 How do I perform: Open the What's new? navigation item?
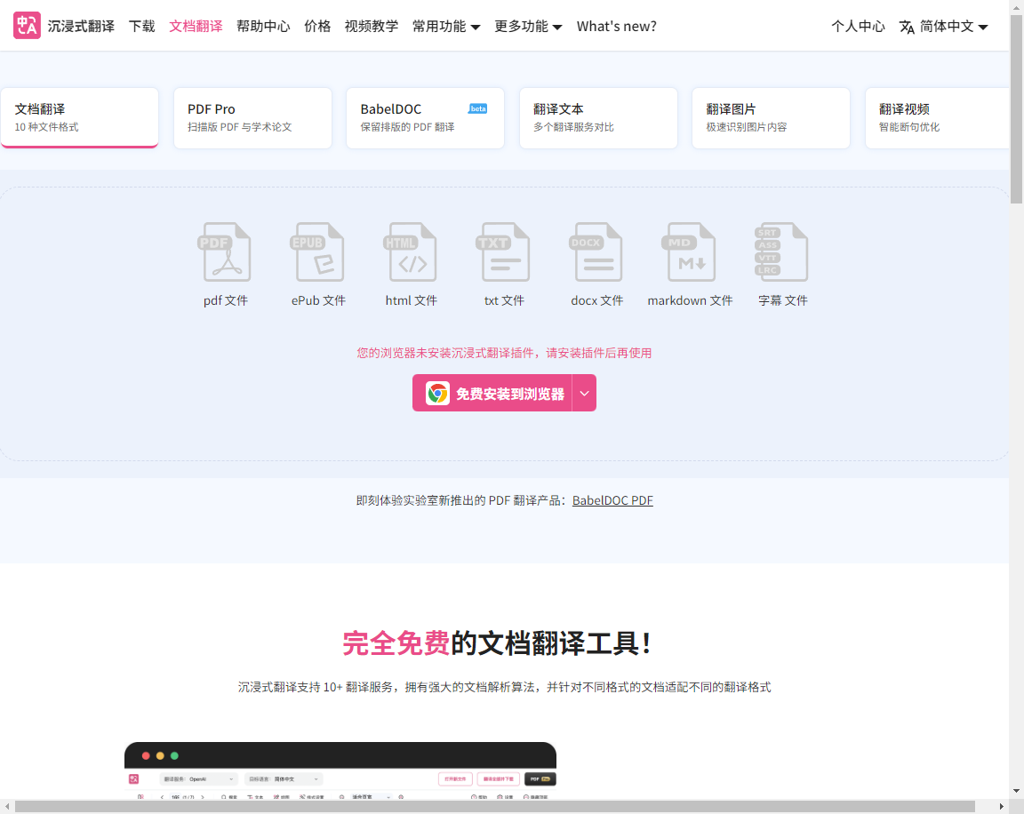617,26
